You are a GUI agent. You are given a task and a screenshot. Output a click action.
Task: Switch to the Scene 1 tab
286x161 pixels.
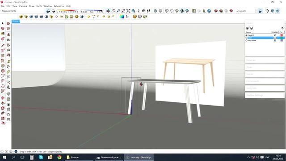[x=16, y=21]
